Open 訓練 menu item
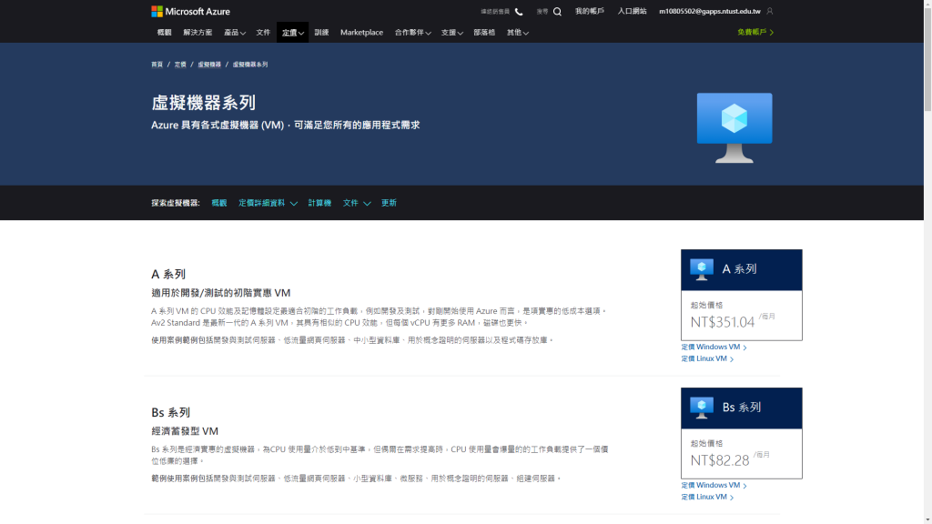Image resolution: width=932 pixels, height=524 pixels. click(x=321, y=33)
